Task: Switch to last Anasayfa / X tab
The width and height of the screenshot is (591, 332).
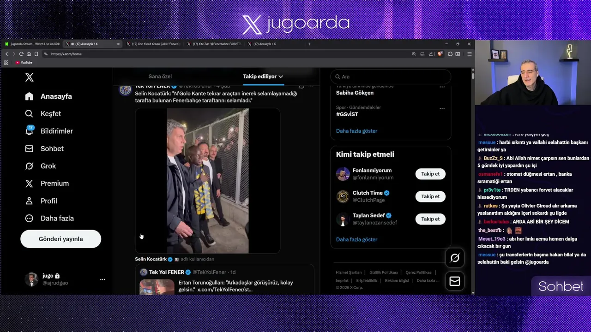Action: [275, 44]
